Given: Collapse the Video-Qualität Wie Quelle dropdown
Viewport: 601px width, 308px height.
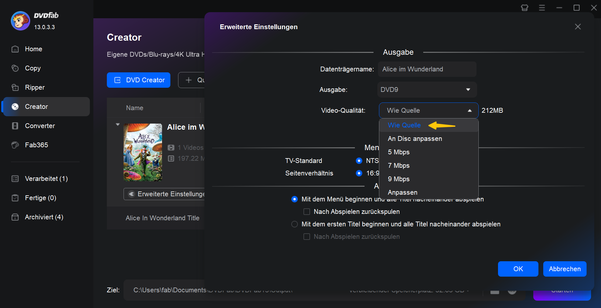Looking at the screenshot, I should pos(429,110).
